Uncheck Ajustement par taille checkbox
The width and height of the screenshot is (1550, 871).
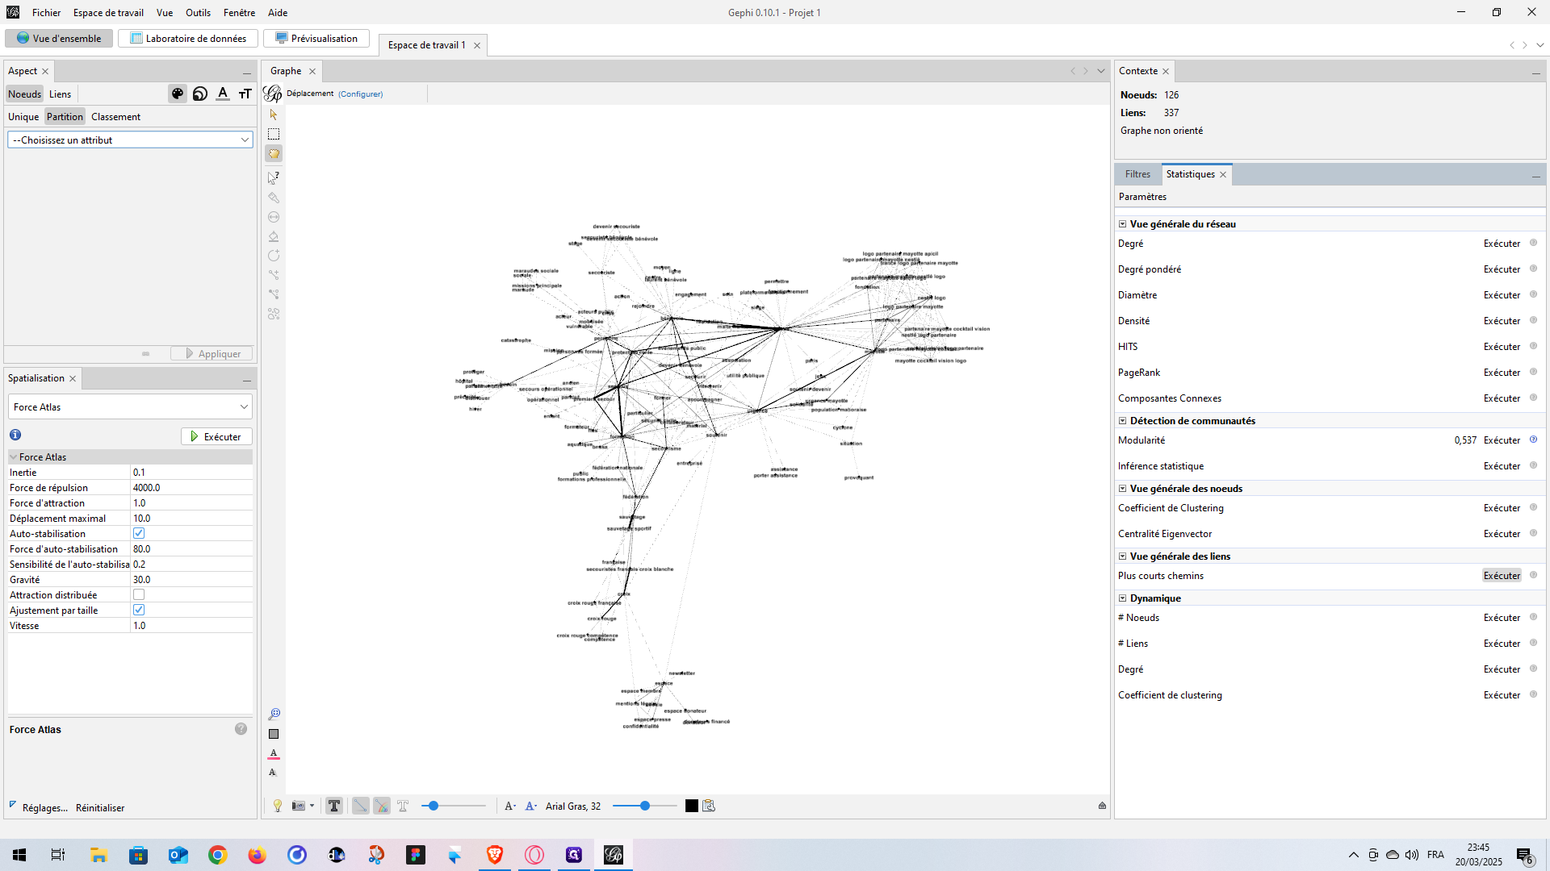tap(139, 610)
